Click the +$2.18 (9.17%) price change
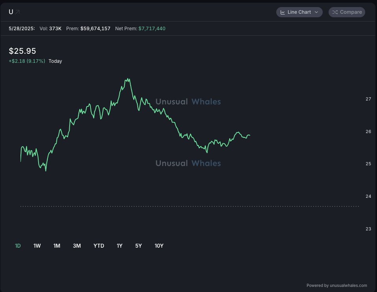This screenshot has height=292, width=377. pos(27,61)
